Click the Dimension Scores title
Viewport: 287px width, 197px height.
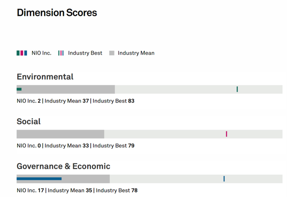coord(57,13)
